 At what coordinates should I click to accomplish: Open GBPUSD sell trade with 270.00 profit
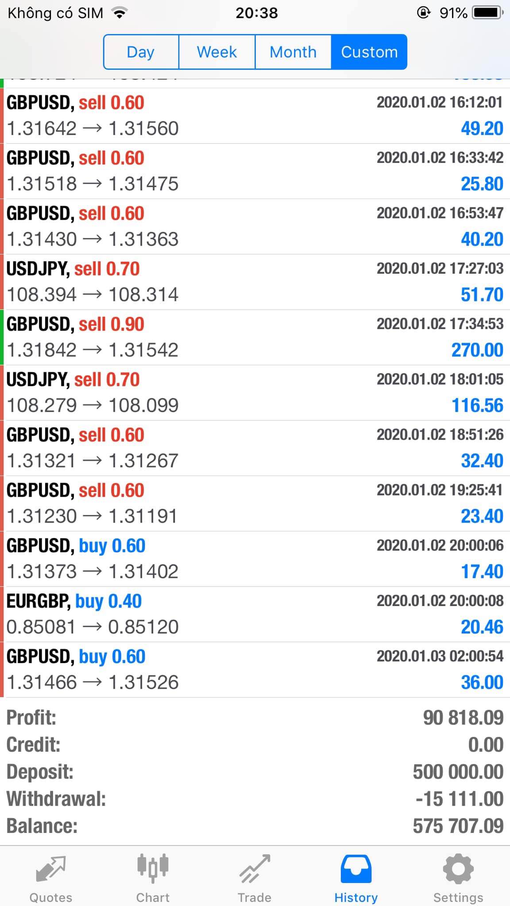[x=255, y=338]
